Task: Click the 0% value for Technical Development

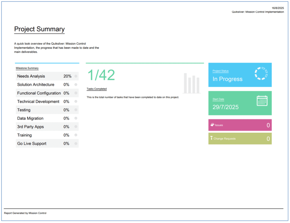Action: point(66,102)
